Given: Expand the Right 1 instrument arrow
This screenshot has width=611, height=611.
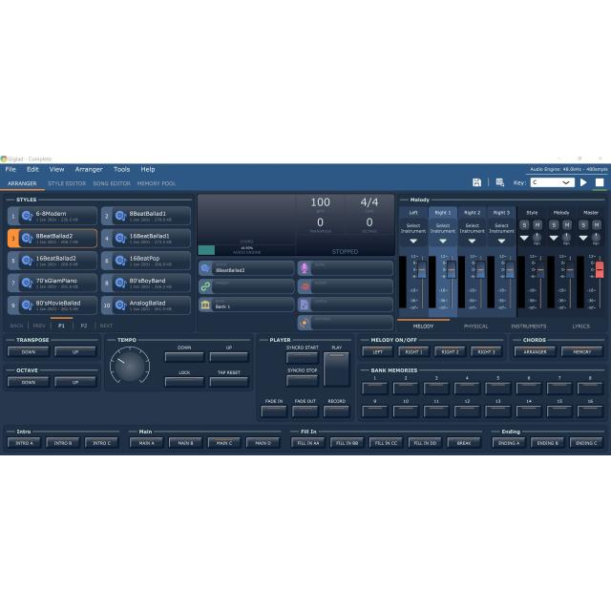Looking at the screenshot, I should pyautogui.click(x=443, y=242).
